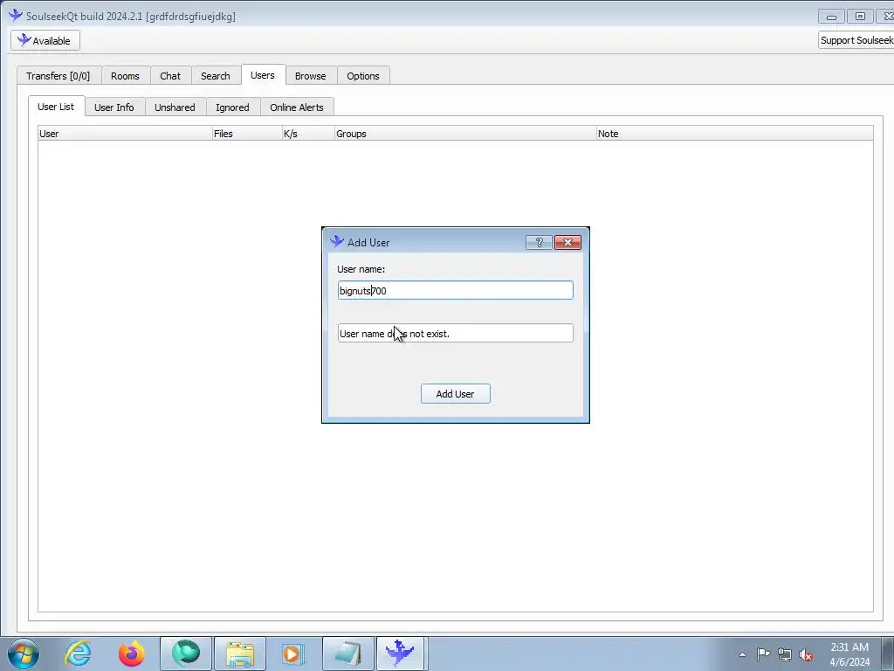894x671 pixels.
Task: Minimize the SoulseekQt window
Action: [x=831, y=17]
